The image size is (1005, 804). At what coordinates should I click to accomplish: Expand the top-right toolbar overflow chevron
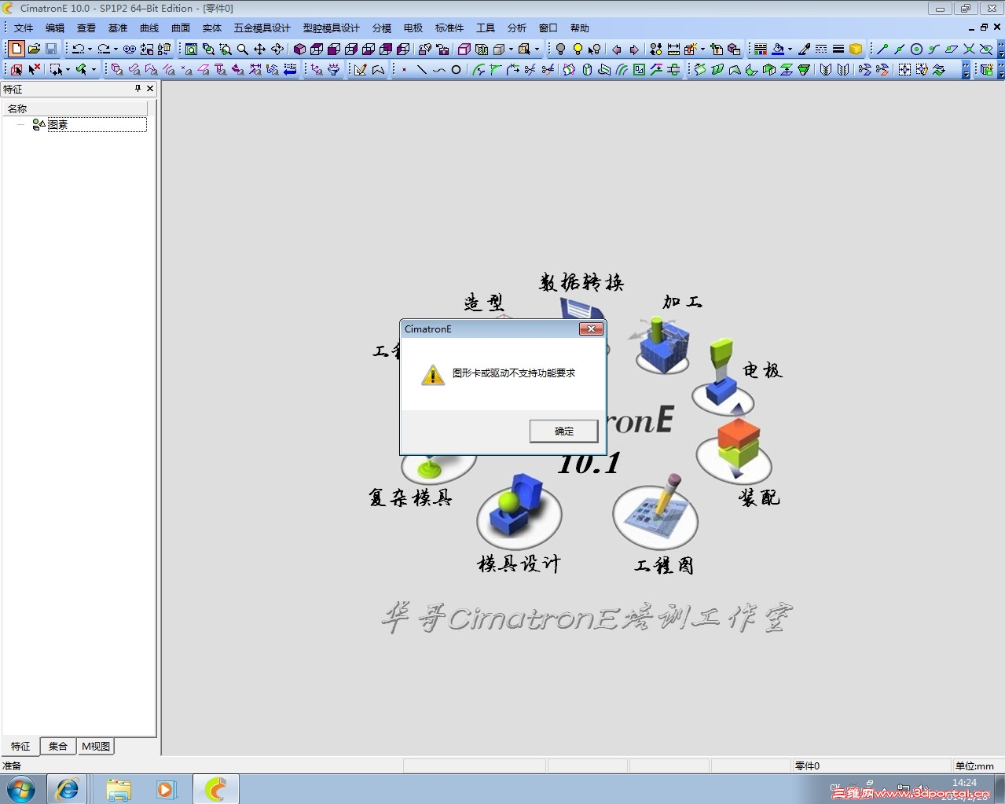click(x=1000, y=49)
